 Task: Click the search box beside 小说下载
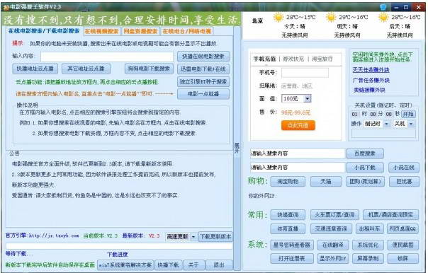point(297,168)
